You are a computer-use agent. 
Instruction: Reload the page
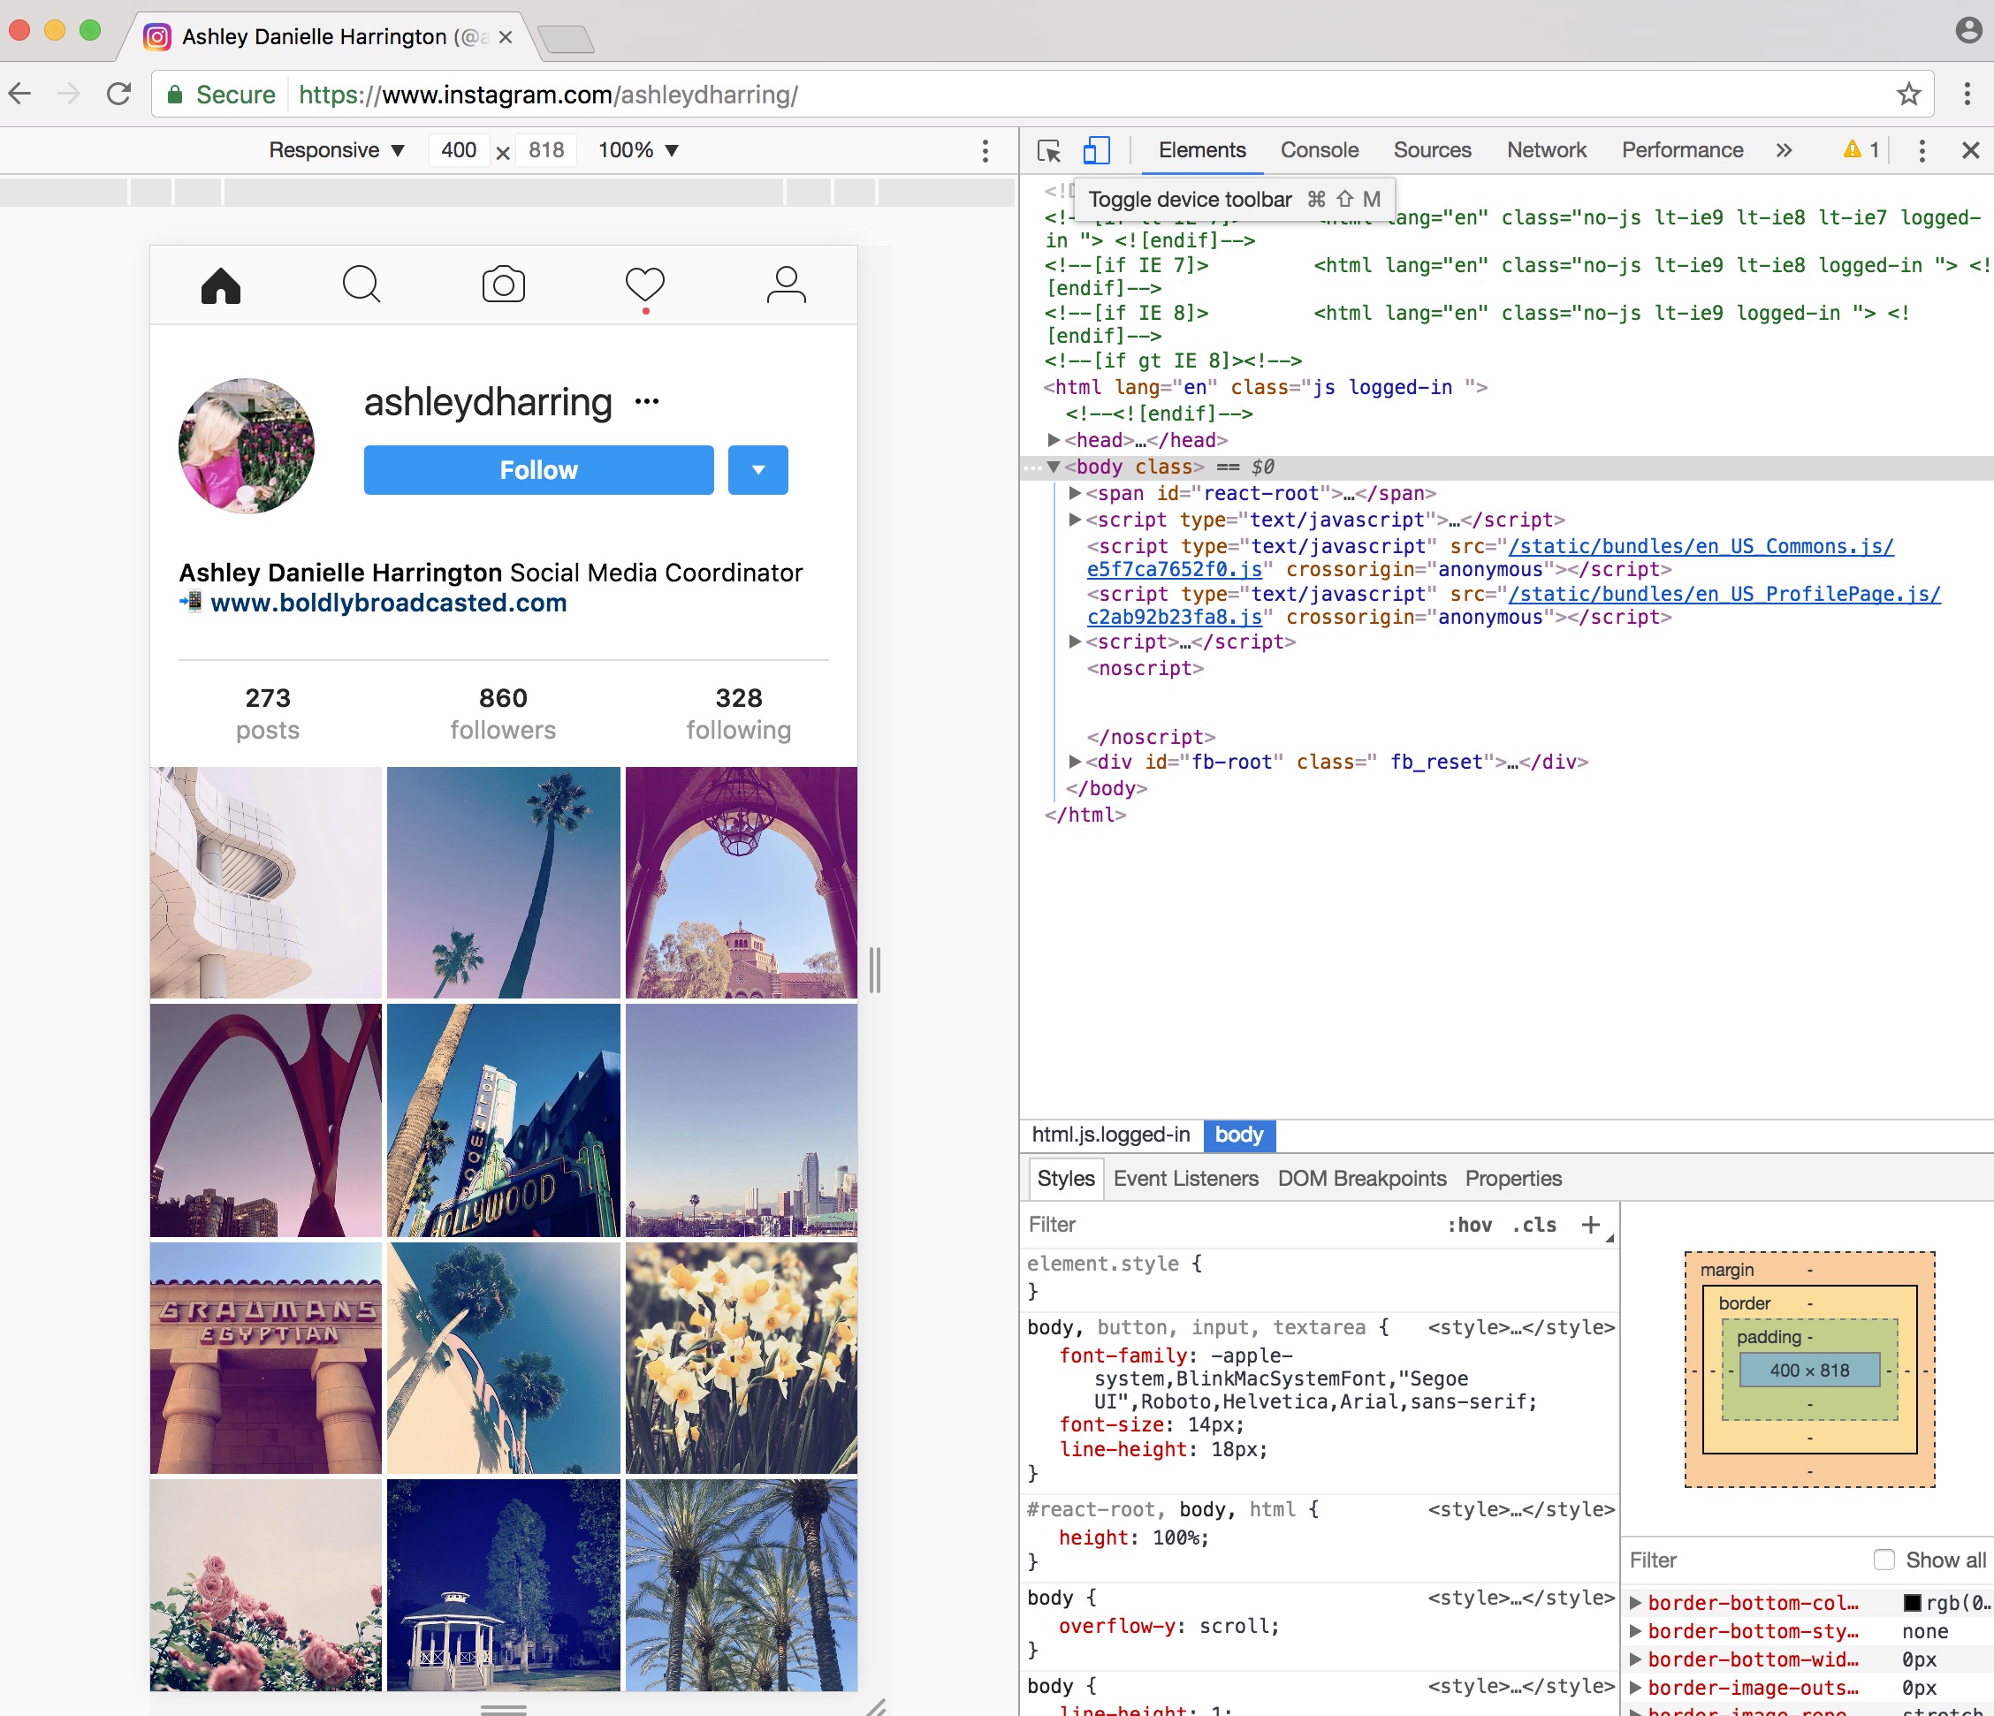(118, 95)
